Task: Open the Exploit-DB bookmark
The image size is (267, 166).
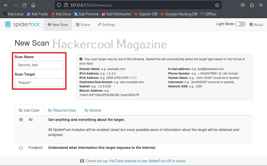Action: click(146, 14)
